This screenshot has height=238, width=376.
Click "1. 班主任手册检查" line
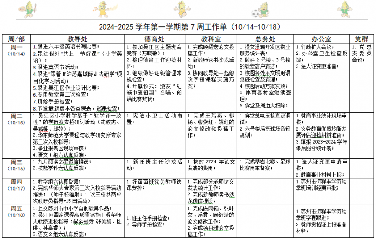click(148, 218)
